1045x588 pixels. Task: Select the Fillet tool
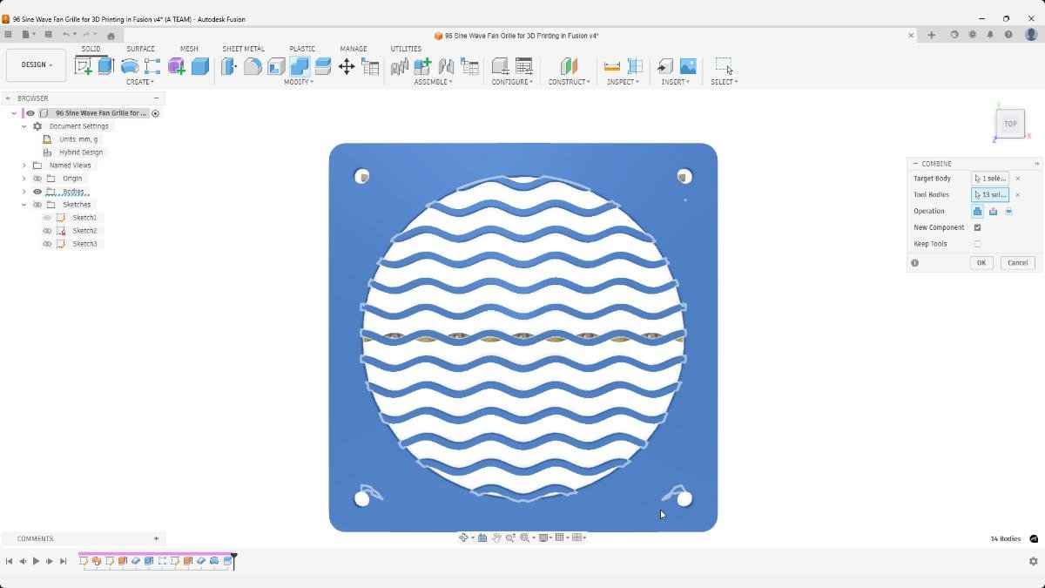pyautogui.click(x=253, y=66)
